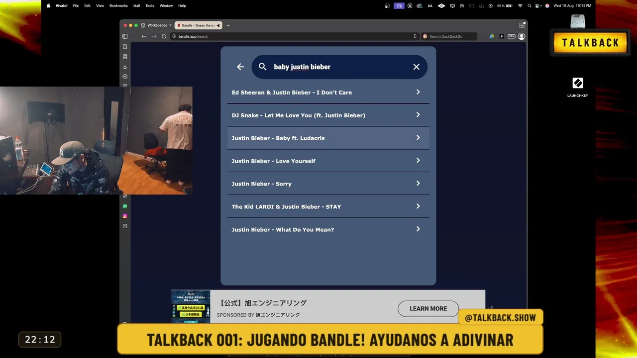Image resolution: width=637 pixels, height=358 pixels.
Task: Open the File menu
Action: click(x=76, y=6)
